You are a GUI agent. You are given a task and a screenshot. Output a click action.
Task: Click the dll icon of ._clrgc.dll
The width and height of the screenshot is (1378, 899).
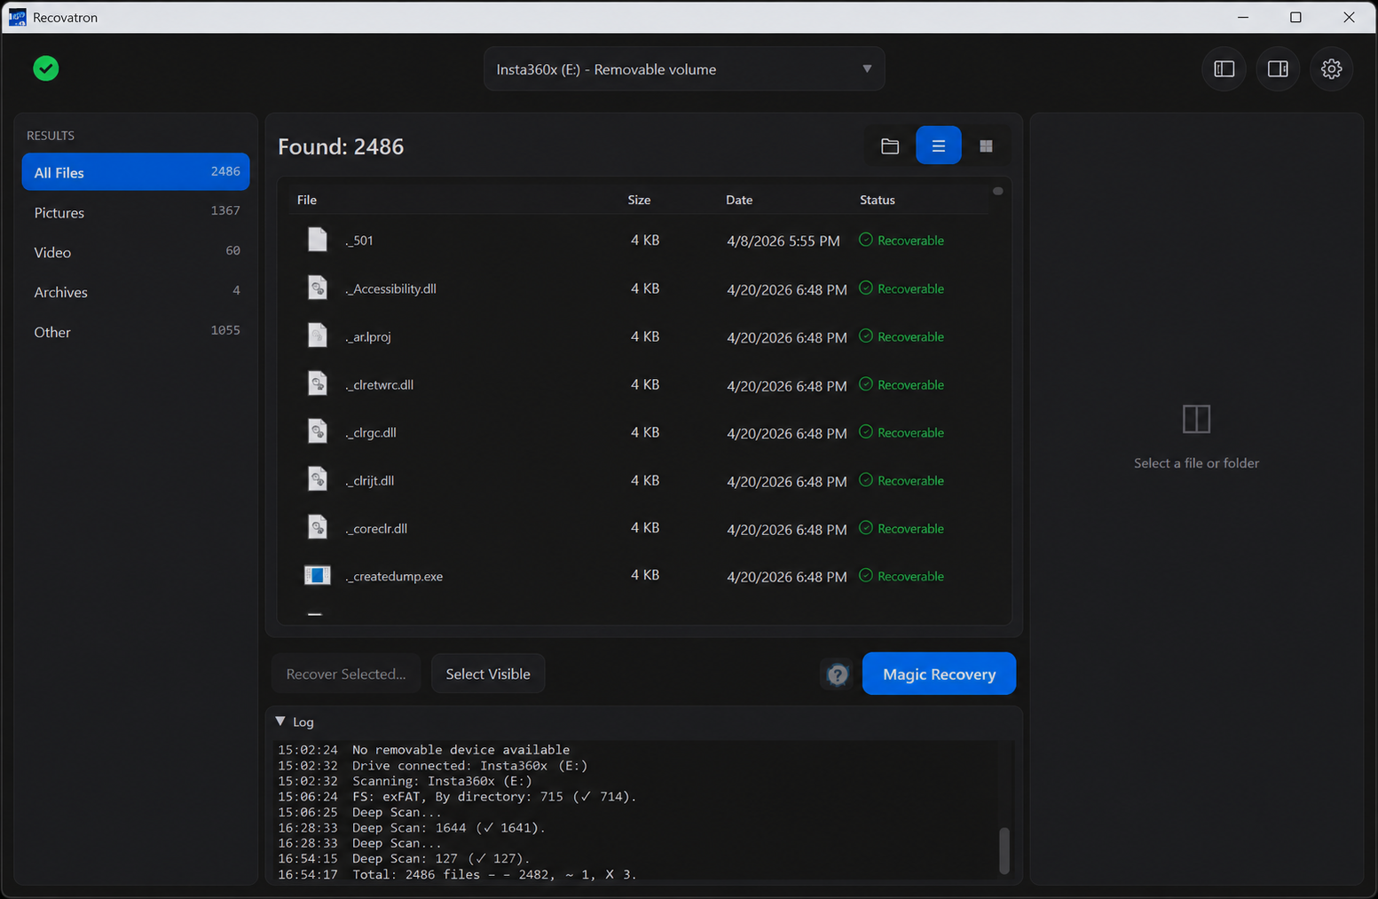tap(318, 431)
